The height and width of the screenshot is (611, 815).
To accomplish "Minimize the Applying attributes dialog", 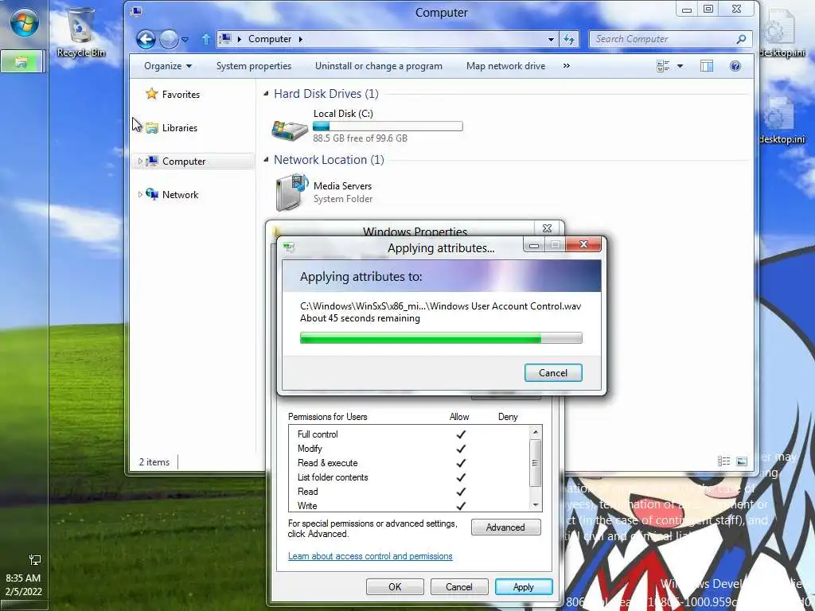I will 534,245.
